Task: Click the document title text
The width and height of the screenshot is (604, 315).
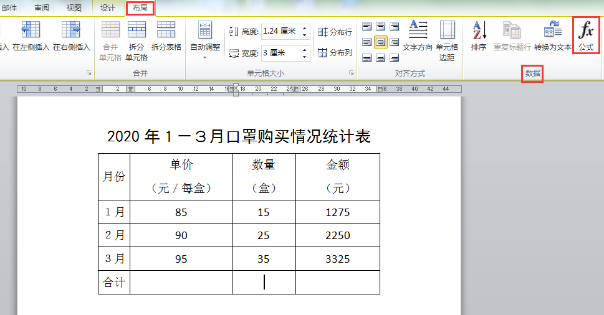Action: pos(239,136)
